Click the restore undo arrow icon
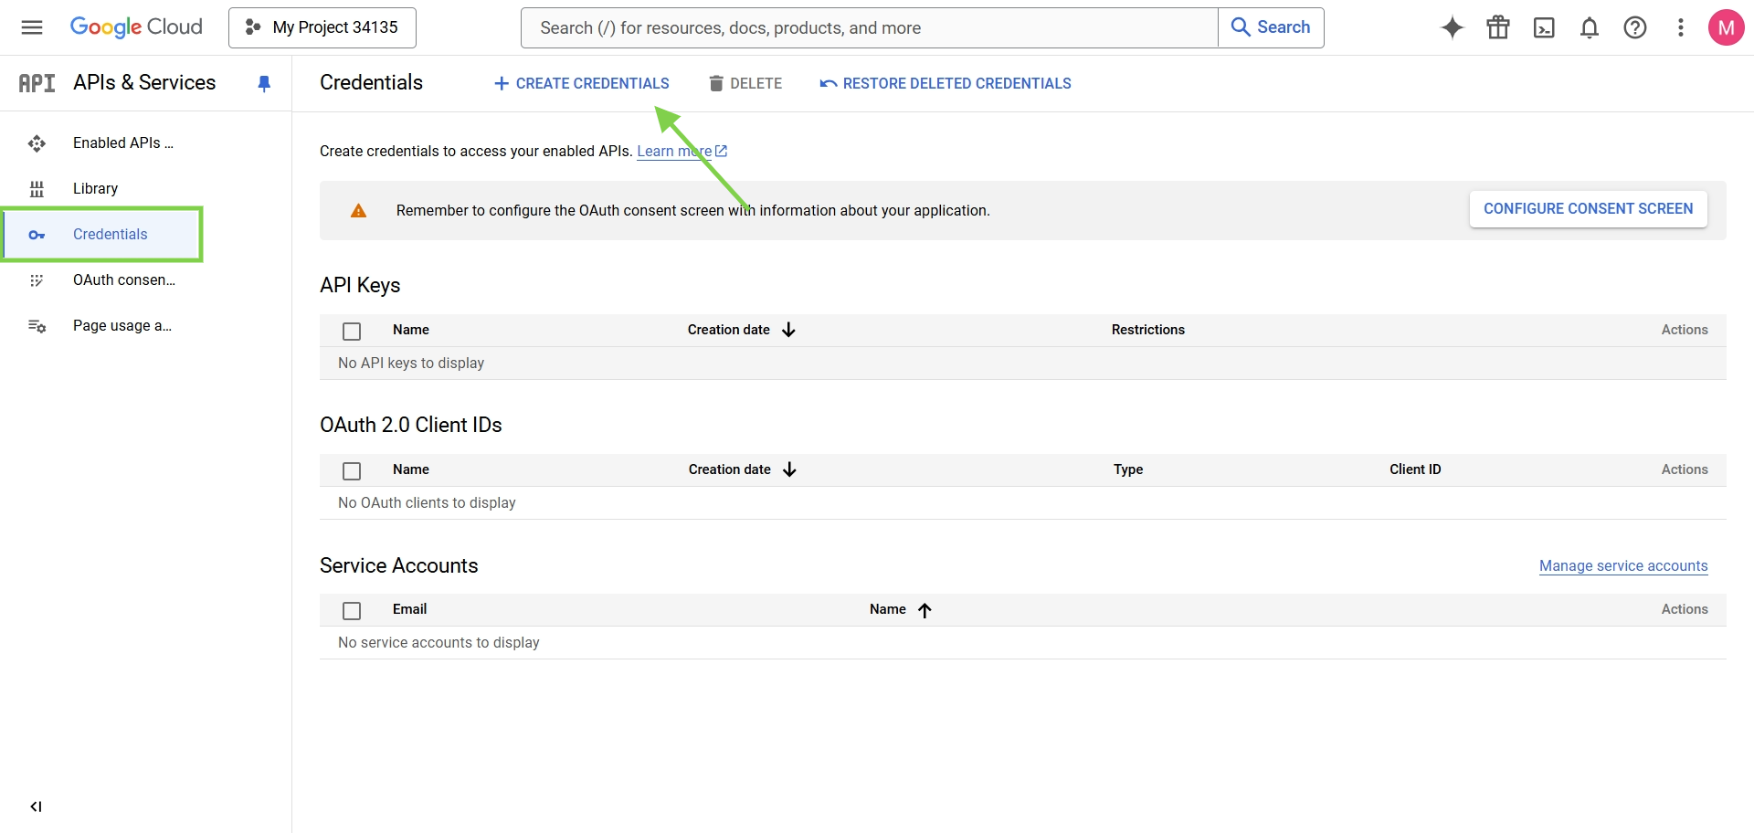The width and height of the screenshot is (1754, 833). pyautogui.click(x=829, y=84)
